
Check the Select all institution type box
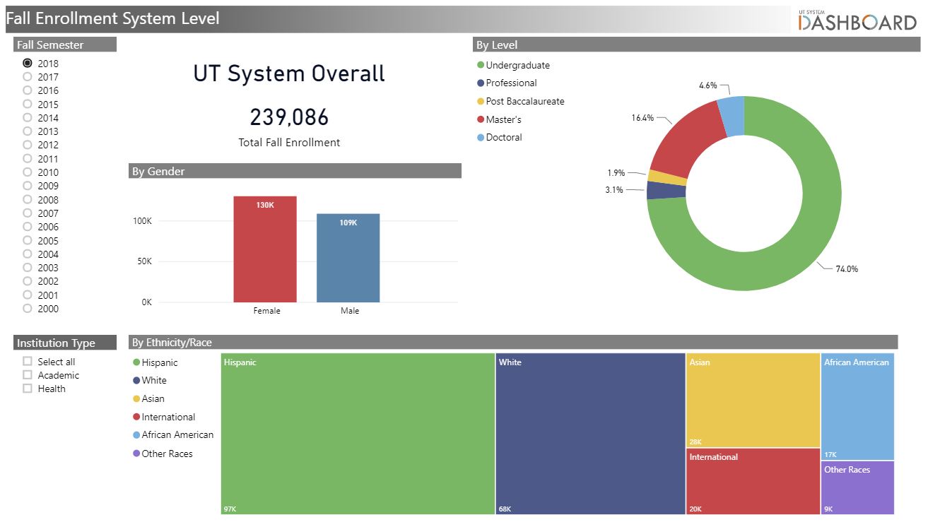[x=28, y=361]
